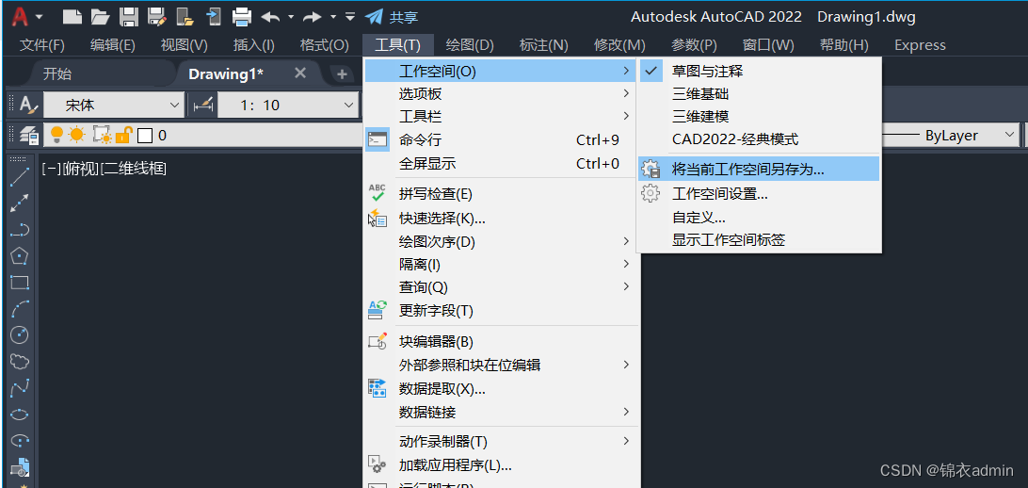The image size is (1028, 488).
Task: Select the Spline tool
Action: click(x=20, y=388)
